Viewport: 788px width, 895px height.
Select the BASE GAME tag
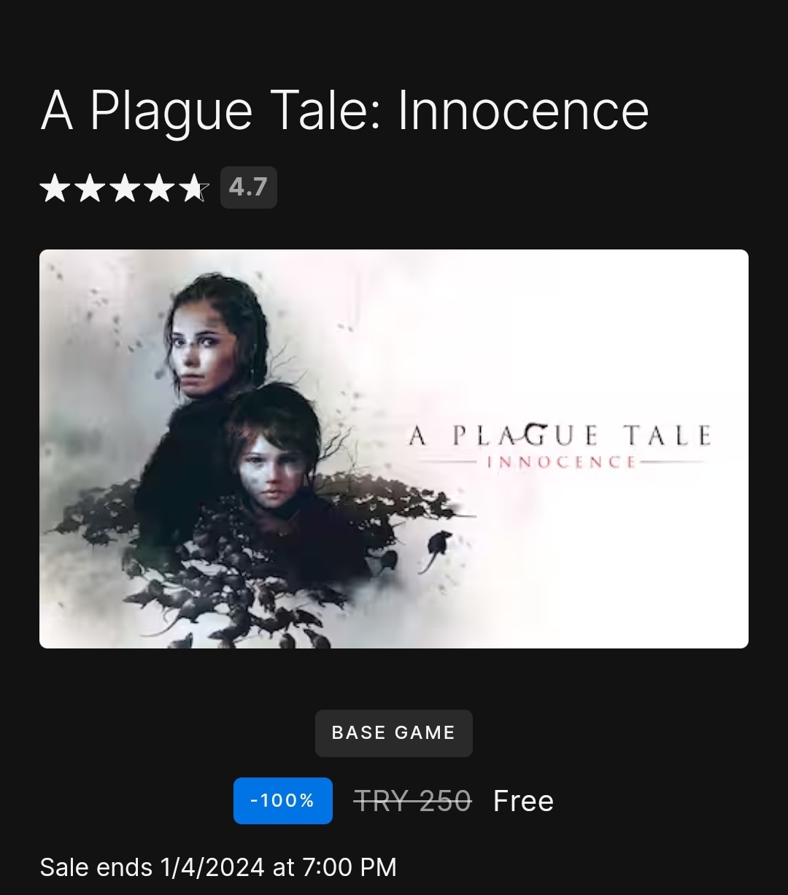coord(394,733)
